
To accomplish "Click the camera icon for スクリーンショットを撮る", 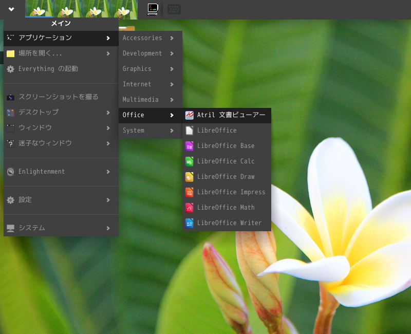I will pos(10,97).
